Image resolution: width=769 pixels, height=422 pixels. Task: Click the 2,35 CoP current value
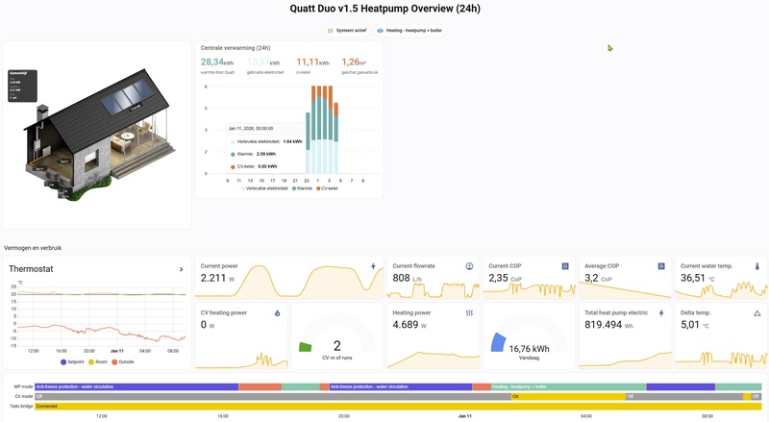505,278
